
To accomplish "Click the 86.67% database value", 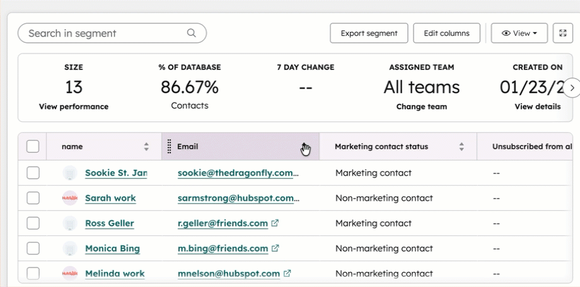I will [189, 87].
